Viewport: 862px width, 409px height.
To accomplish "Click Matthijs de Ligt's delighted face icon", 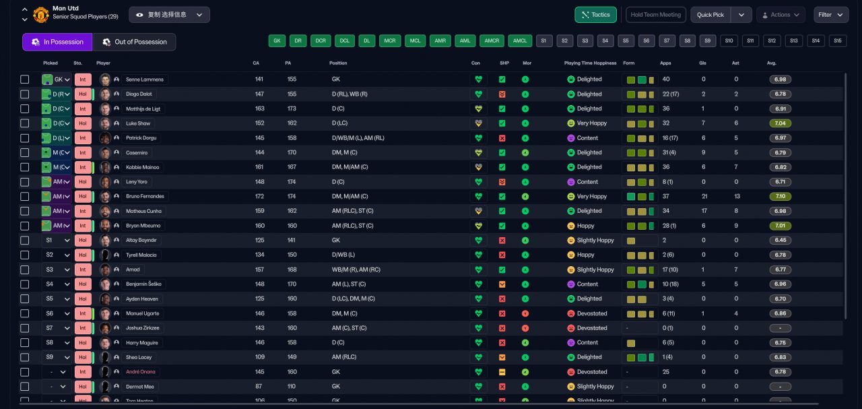I will [570, 108].
